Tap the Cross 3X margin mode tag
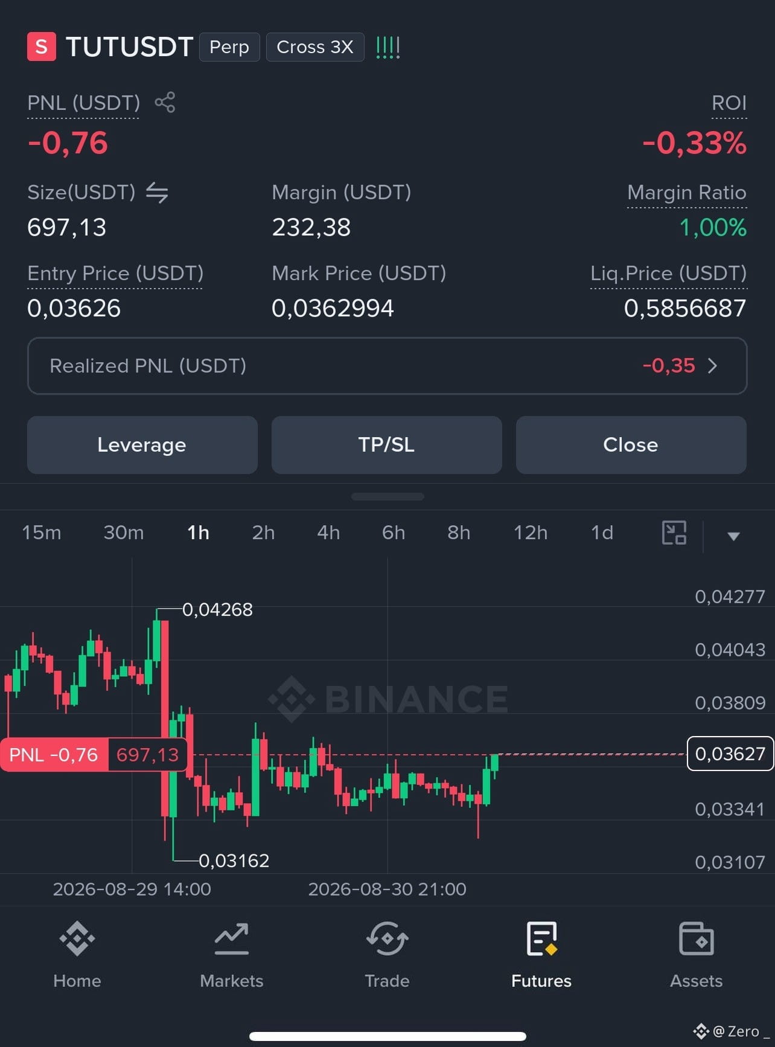Image resolution: width=775 pixels, height=1047 pixels. (x=315, y=47)
